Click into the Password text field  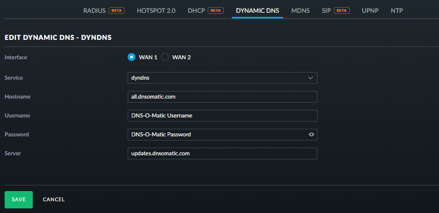click(x=215, y=135)
